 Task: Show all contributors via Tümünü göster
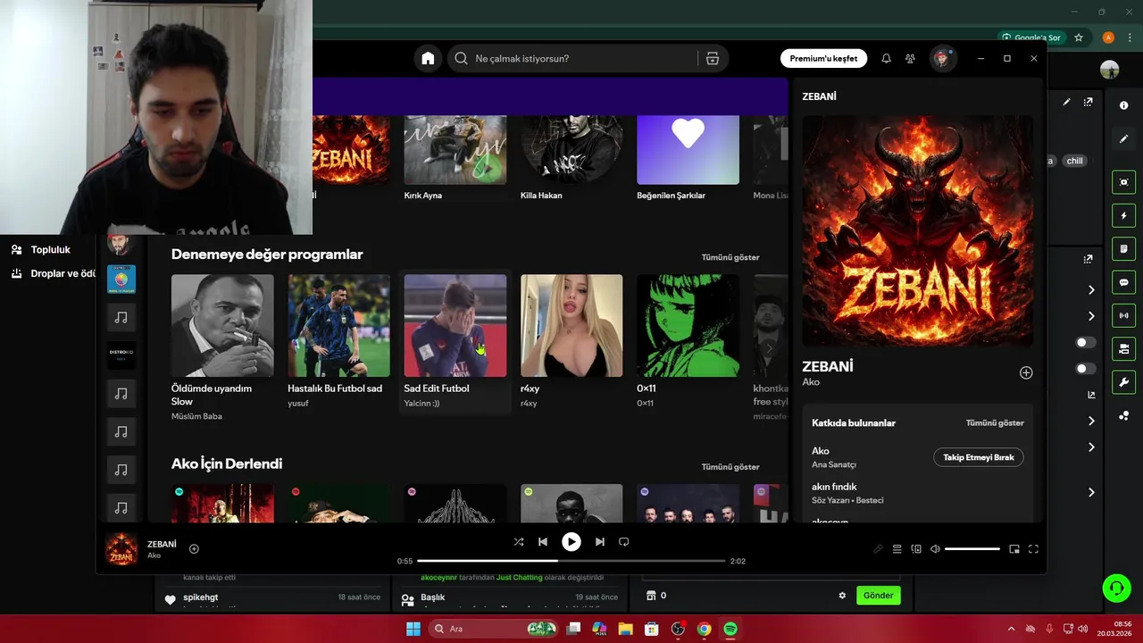(995, 422)
